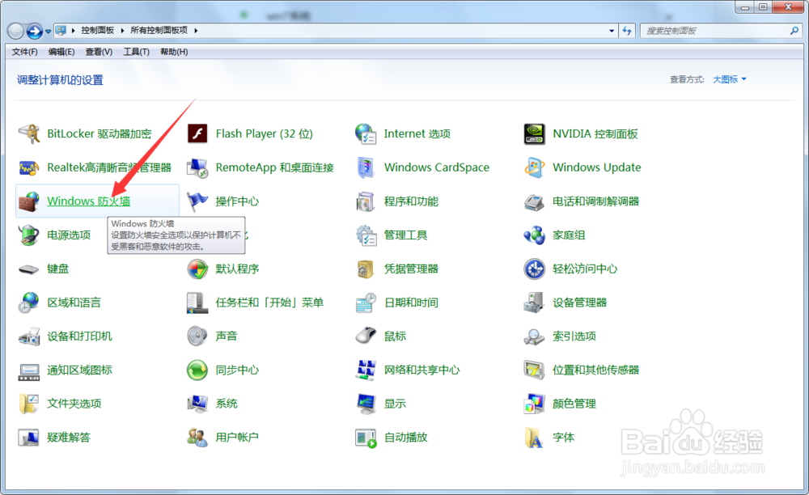Open the 帮助(H) menu

[174, 52]
